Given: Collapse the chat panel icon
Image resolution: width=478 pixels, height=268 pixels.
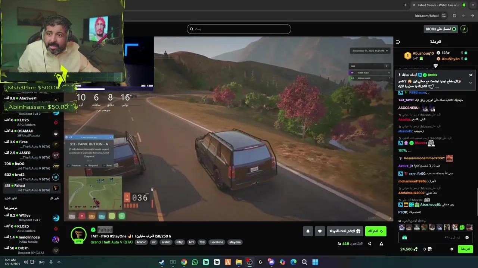Looking at the screenshot, I should 398,42.
